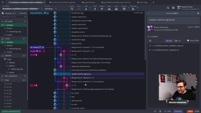
Task: Toggle develop checkbox under LOCAL
Action: click(x=2, y=42)
